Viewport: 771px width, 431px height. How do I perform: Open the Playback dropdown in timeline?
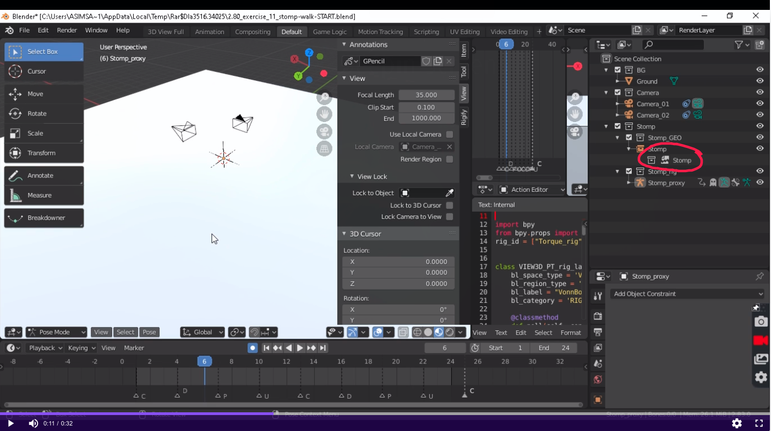tap(45, 348)
